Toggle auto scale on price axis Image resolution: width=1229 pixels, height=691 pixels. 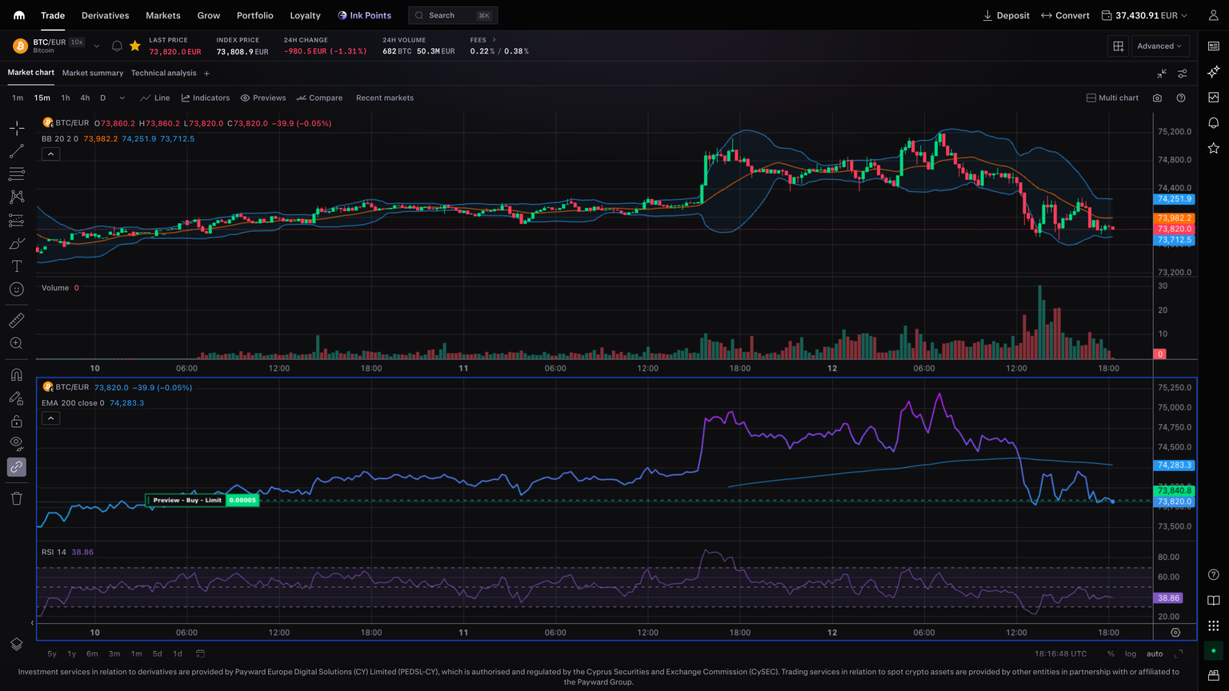coord(1155,653)
